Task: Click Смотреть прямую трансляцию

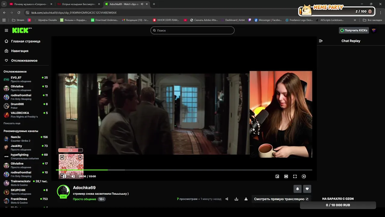Action: [281, 199]
